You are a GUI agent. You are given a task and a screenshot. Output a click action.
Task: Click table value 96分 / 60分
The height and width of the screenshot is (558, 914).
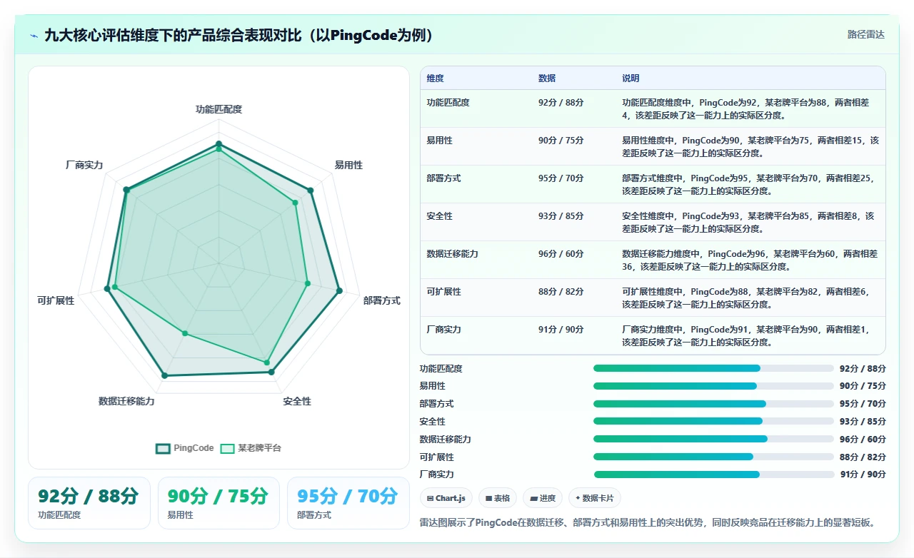561,254
